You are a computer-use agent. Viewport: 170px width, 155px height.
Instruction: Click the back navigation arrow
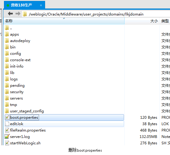10,14
